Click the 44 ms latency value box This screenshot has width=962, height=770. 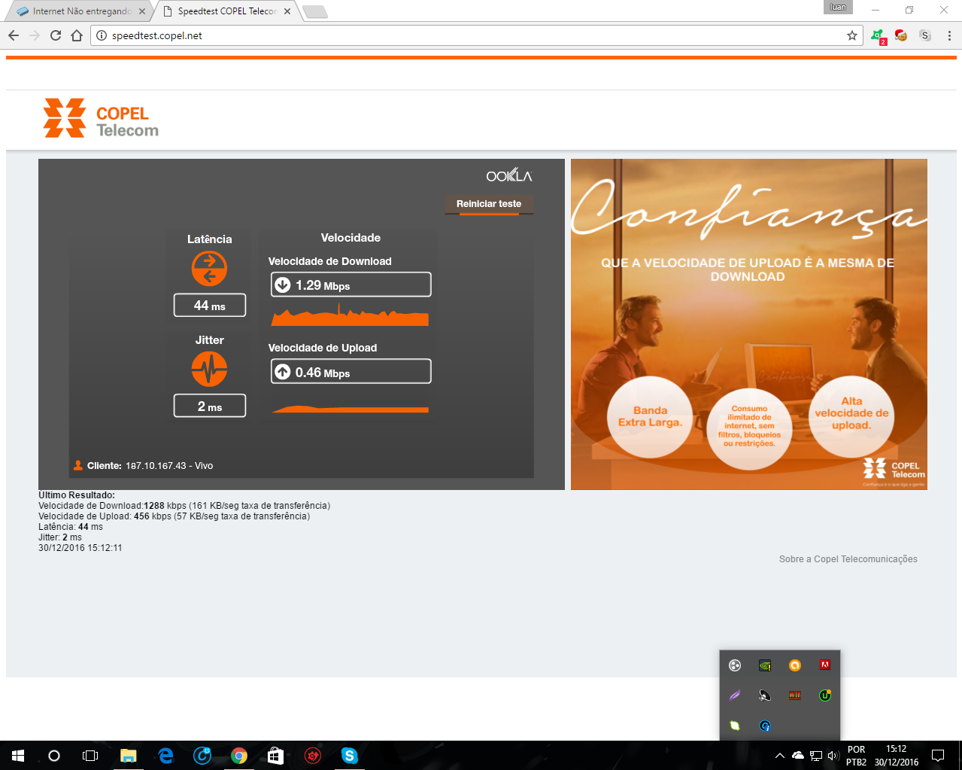210,306
